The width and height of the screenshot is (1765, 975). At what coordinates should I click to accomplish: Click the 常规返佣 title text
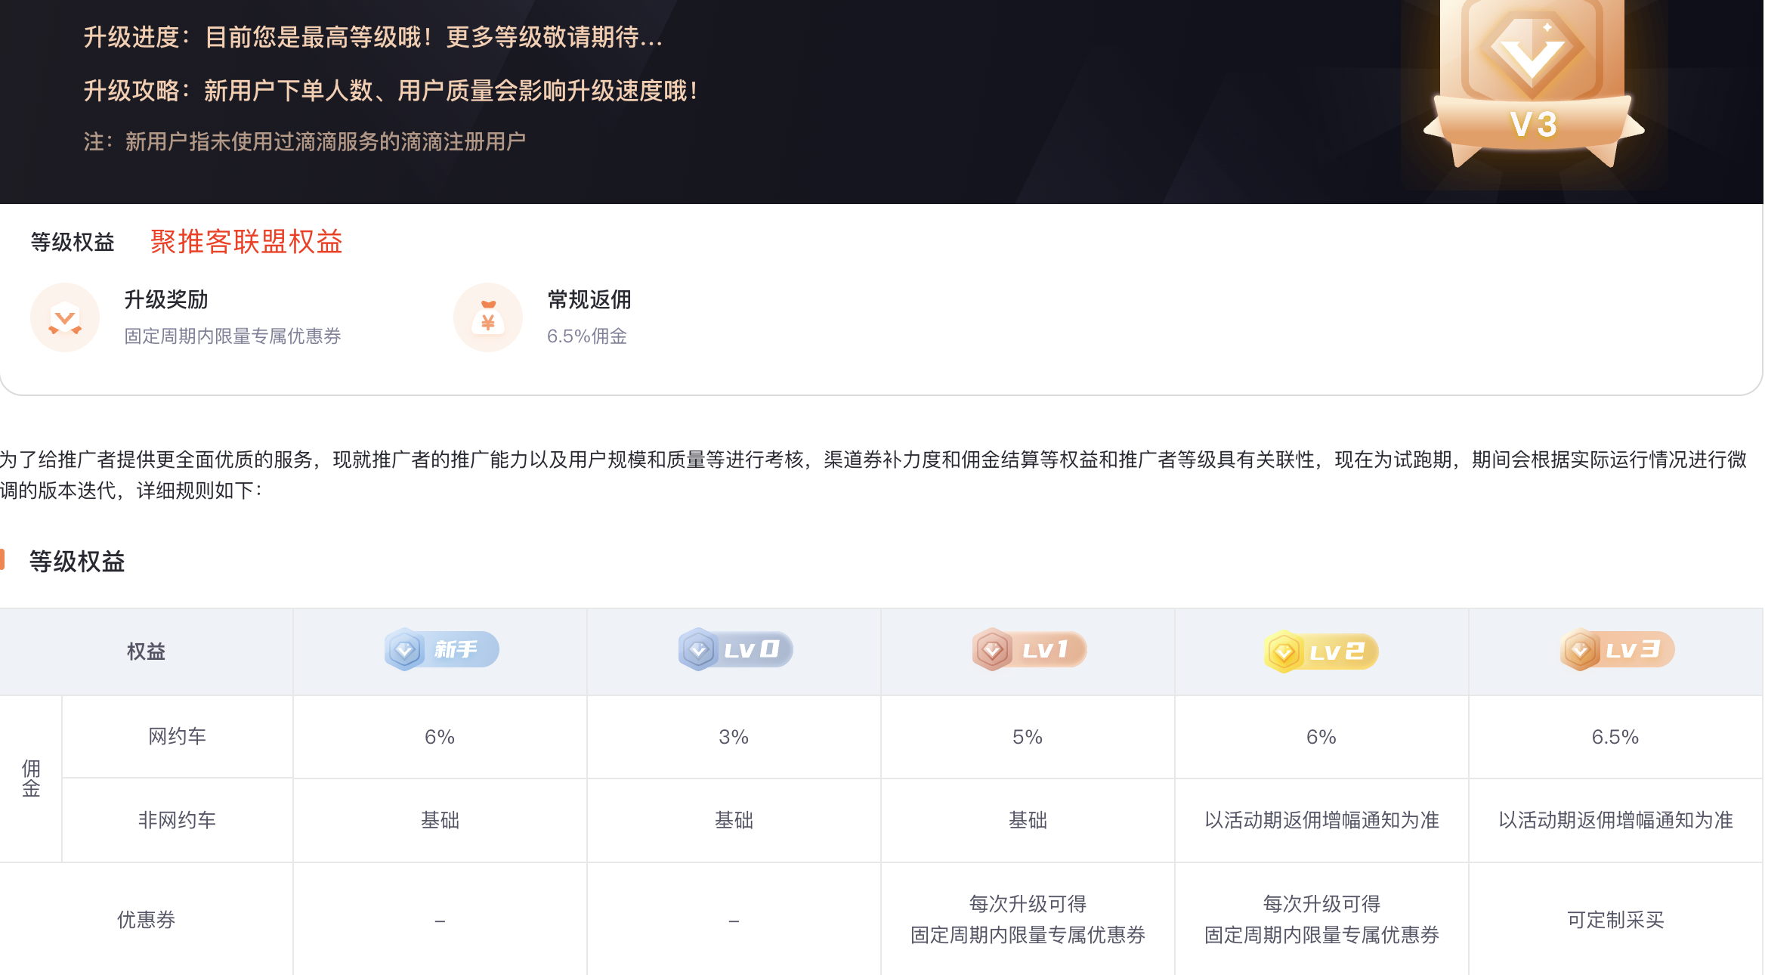589,300
